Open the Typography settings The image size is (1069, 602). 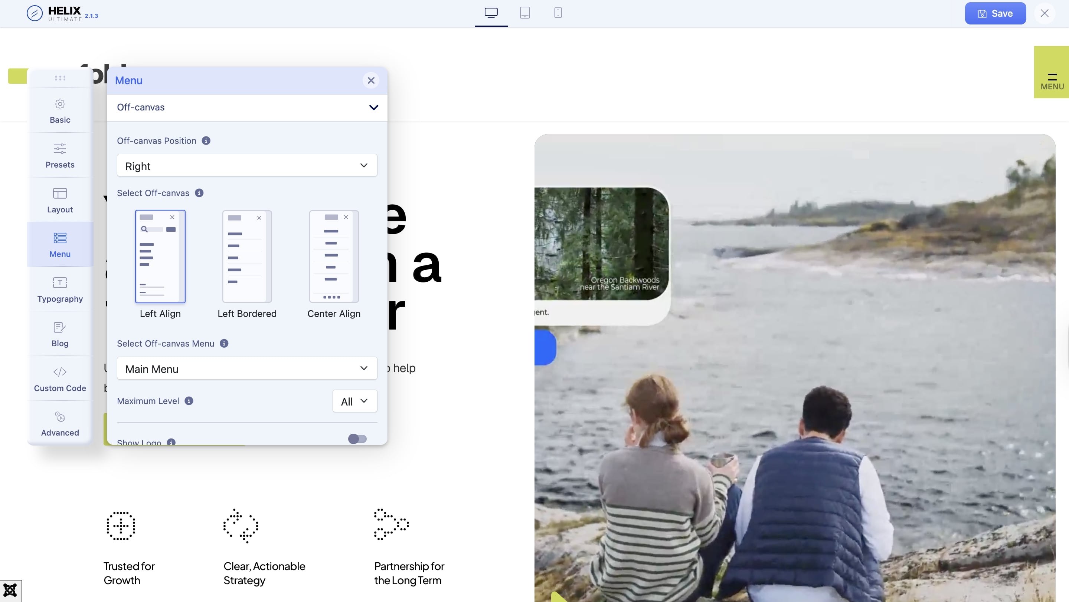click(60, 290)
